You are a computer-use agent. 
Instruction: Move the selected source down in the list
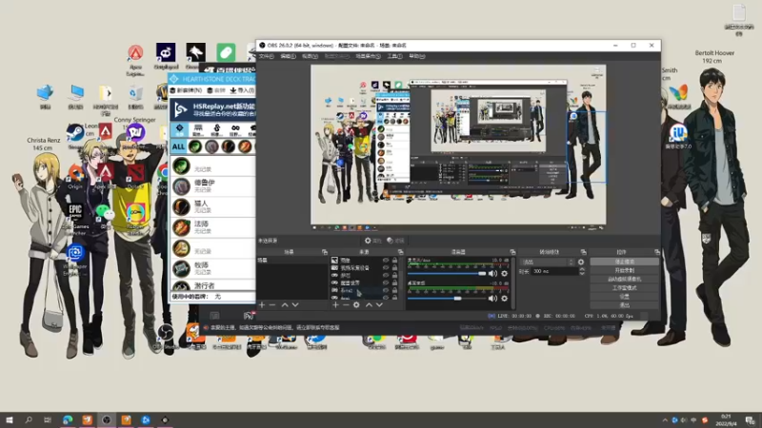pos(379,304)
